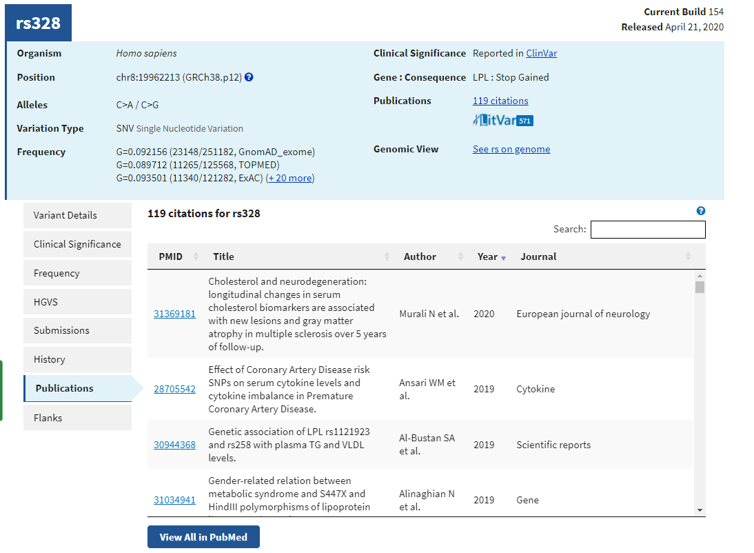Sort citations by Journal column arrows
The image size is (754, 553).
tap(688, 257)
